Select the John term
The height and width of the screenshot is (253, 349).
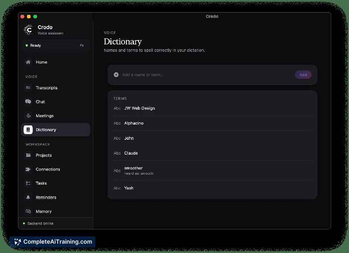tap(129, 138)
